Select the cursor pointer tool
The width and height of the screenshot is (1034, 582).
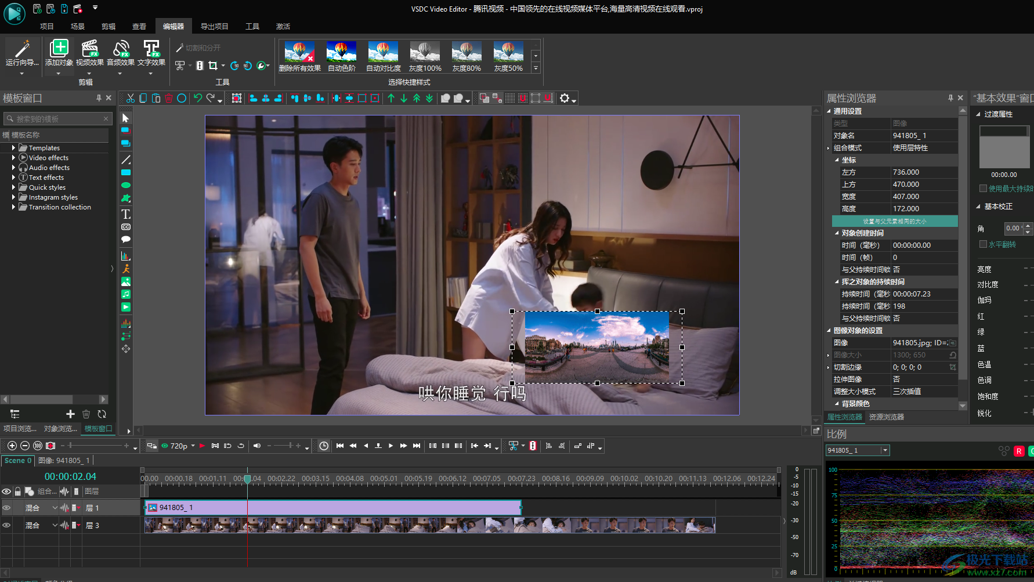tap(126, 118)
